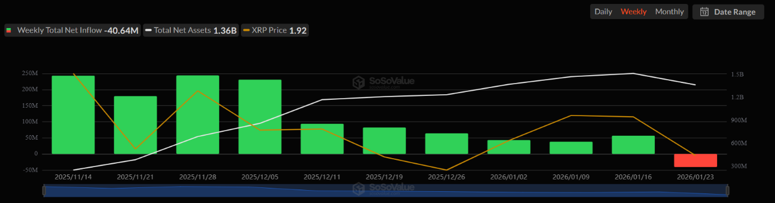The height and width of the screenshot is (203, 775).
Task: Select the 2026/01/16 green bar
Action: [633, 145]
